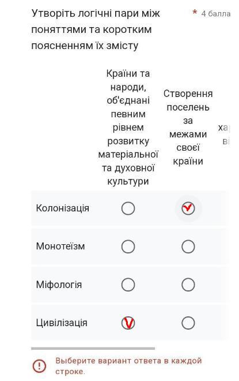Click the 'Цивілізація' row label
Image resolution: width=239 pixels, height=381 pixels.
(62, 323)
